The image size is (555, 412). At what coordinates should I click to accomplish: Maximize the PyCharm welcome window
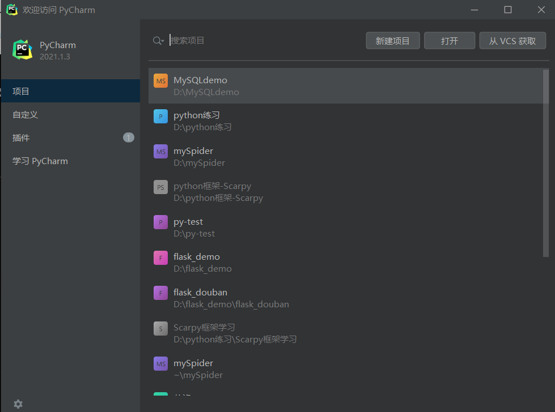pyautogui.click(x=508, y=10)
